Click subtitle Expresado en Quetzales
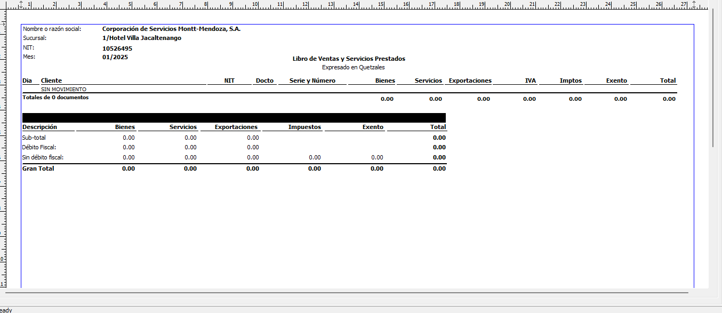Screen dimensions: 722x313 click(x=353, y=67)
